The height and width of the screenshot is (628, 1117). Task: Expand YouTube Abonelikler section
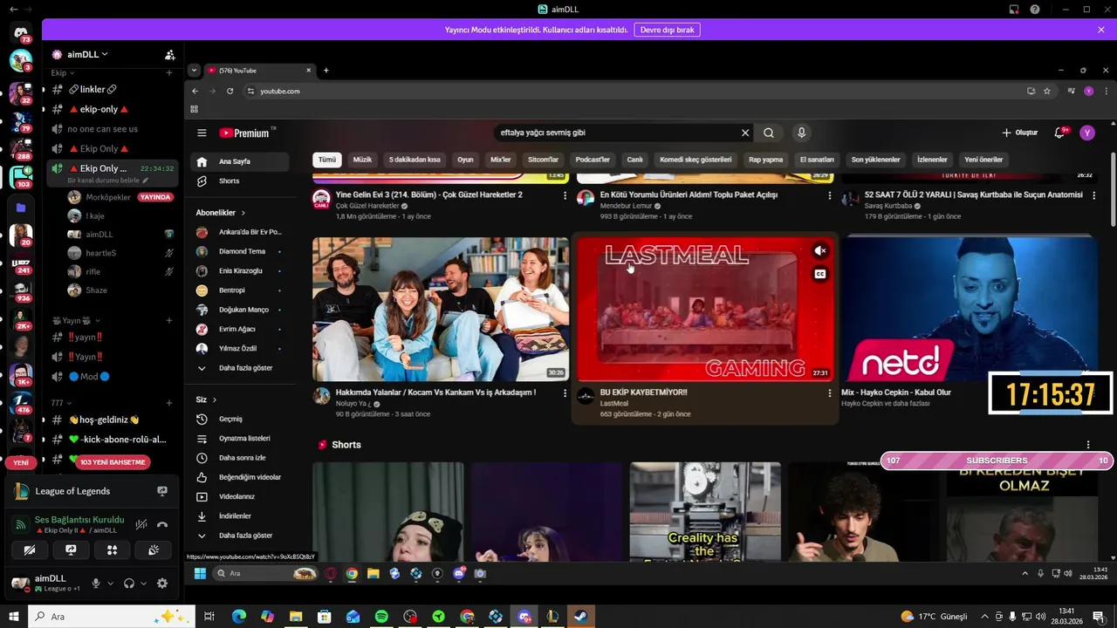221,213
